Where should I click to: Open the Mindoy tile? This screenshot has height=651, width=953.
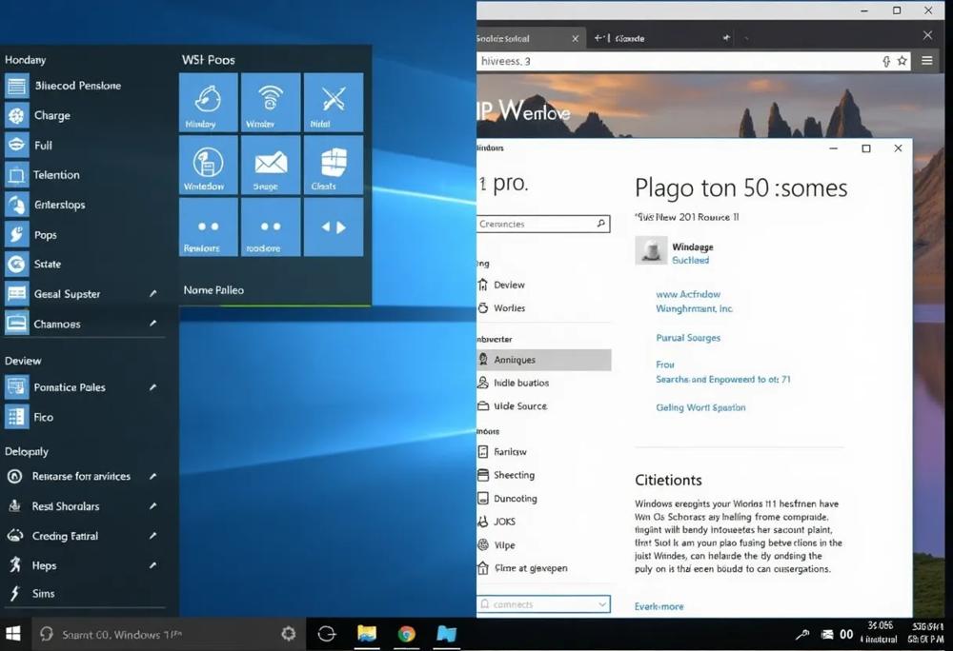(209, 102)
